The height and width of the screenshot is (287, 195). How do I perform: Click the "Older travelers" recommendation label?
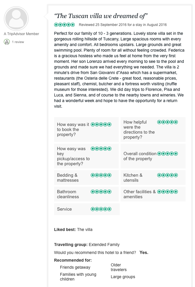pos(118,267)
